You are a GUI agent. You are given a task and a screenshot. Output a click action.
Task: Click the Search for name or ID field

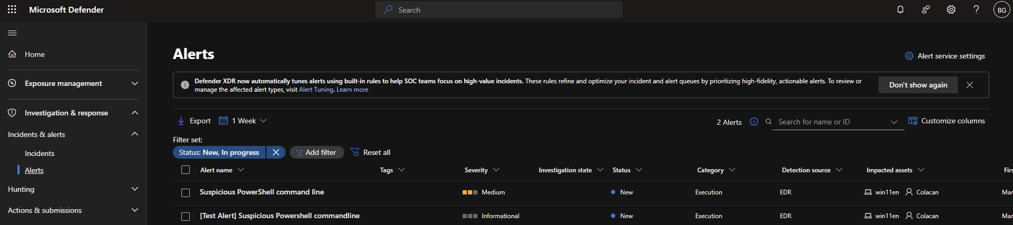pos(830,122)
